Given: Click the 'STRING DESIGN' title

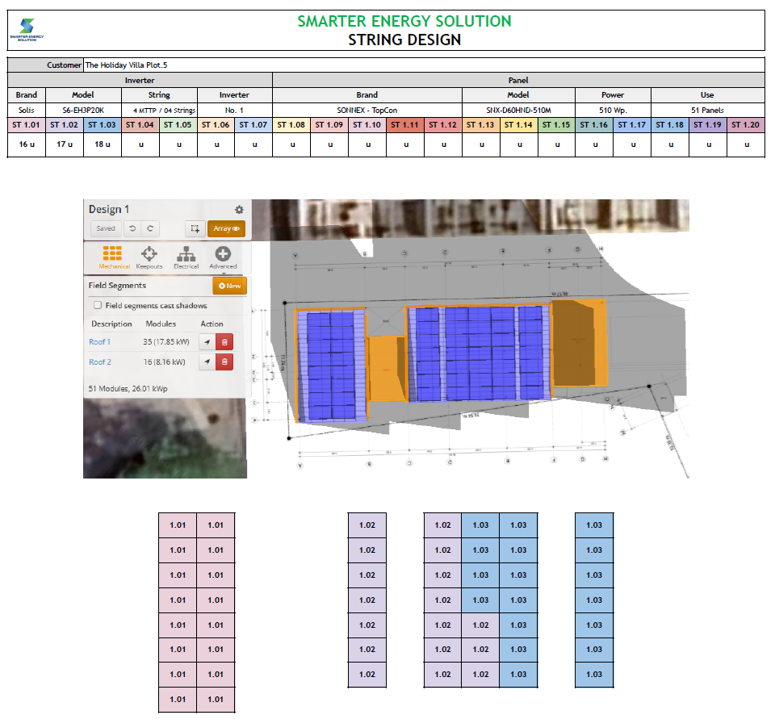Looking at the screenshot, I should tap(404, 40).
